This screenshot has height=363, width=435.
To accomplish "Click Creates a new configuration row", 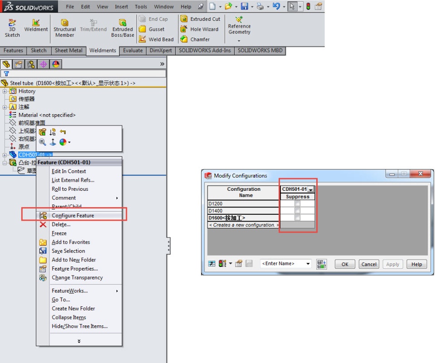I will (243, 225).
